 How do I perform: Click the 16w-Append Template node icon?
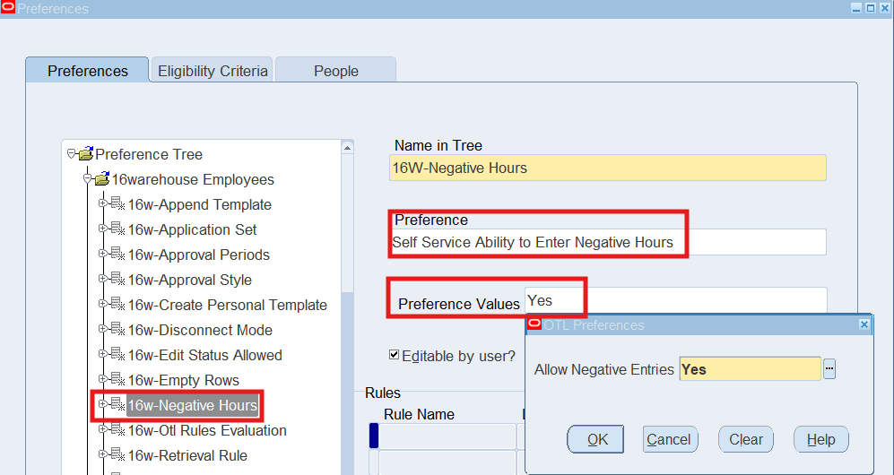click(x=117, y=204)
